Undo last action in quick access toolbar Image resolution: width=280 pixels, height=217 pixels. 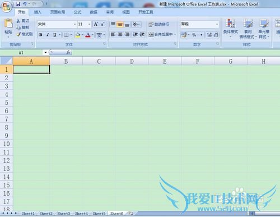coord(25,4)
